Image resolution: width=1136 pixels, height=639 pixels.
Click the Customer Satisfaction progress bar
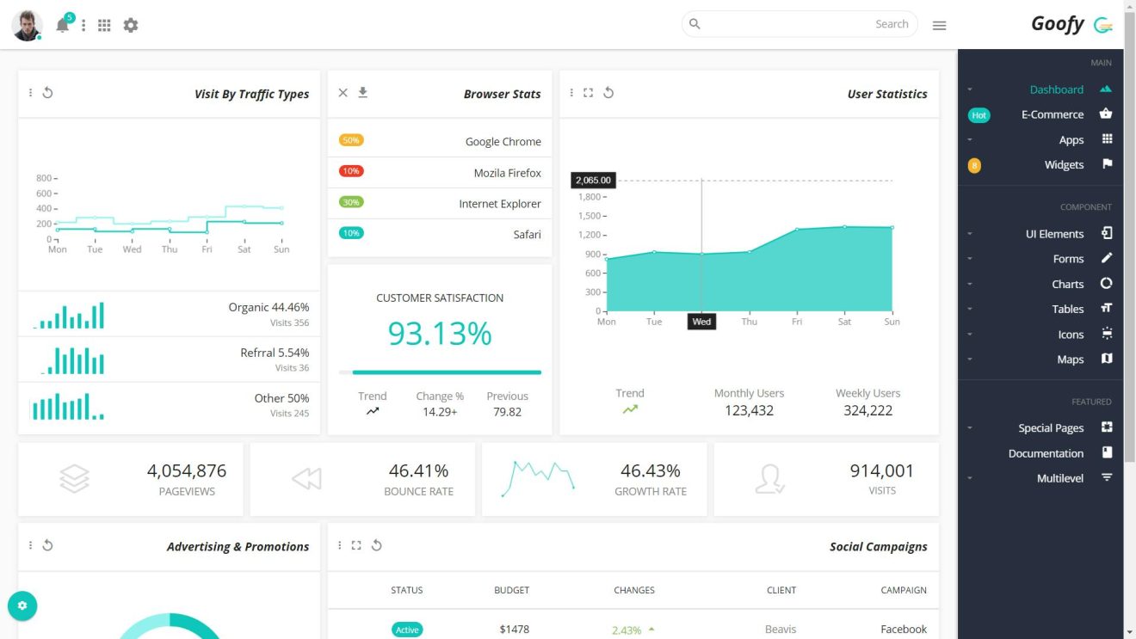pyautogui.click(x=440, y=372)
